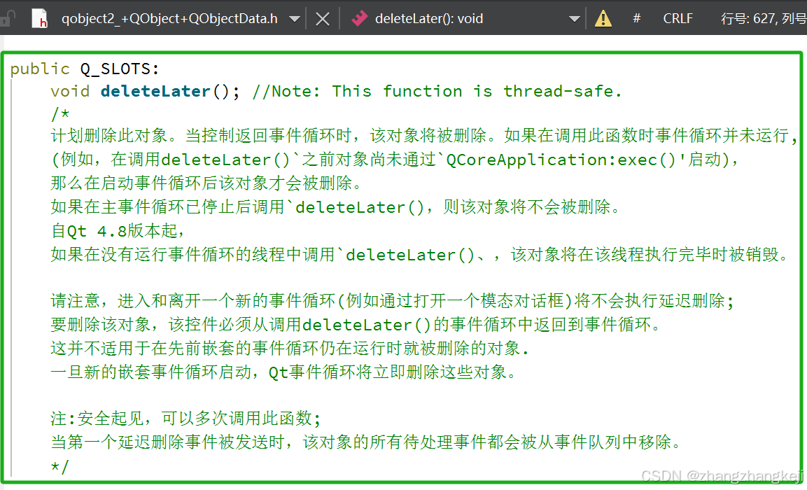Click the line '那么在启动事件循环后该对象才会被删除'
Screen dimensions: 807x490
tap(206, 183)
